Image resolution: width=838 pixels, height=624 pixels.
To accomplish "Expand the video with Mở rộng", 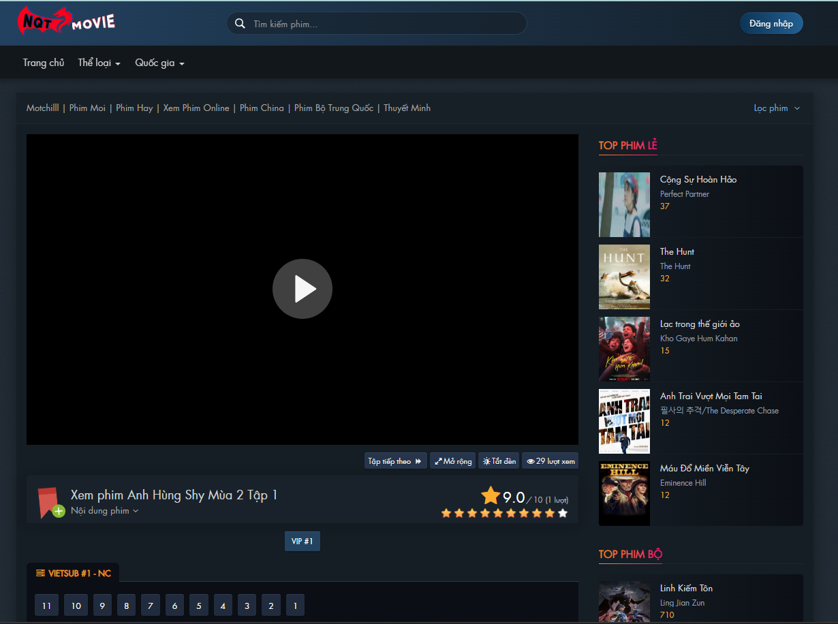I will tap(453, 461).
